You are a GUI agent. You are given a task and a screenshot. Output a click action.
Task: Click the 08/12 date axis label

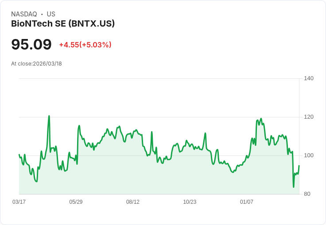pos(133,202)
